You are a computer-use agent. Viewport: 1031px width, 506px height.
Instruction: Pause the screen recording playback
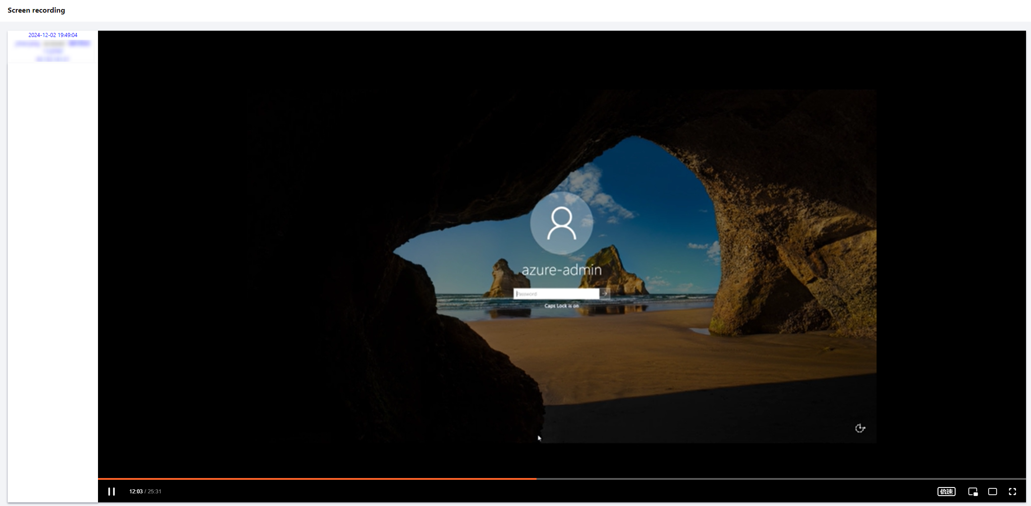112,491
